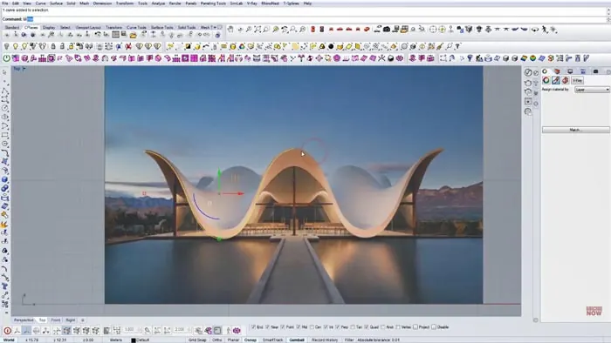Viewport: 611px width, 343px height.
Task: Toggle the End osnap checkbox
Action: tap(253, 327)
